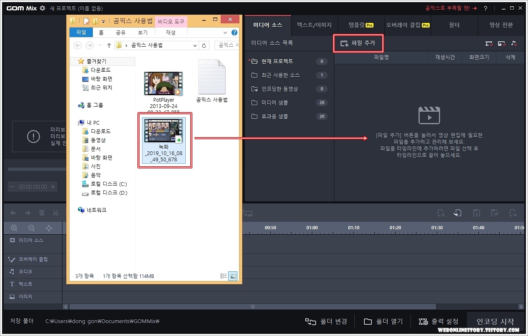The height and width of the screenshot is (336, 528).
Task: Click 폴더 변경 button
Action: pyautogui.click(x=326, y=321)
